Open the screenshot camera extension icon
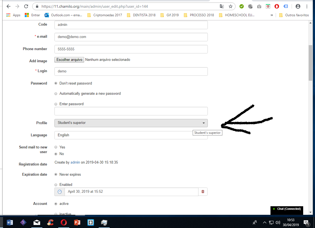The image size is (315, 228). point(259,6)
